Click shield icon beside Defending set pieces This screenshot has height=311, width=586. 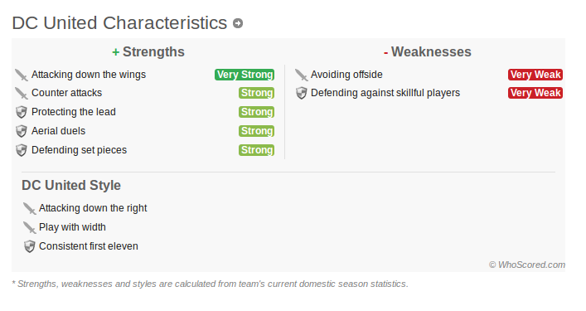pos(22,150)
